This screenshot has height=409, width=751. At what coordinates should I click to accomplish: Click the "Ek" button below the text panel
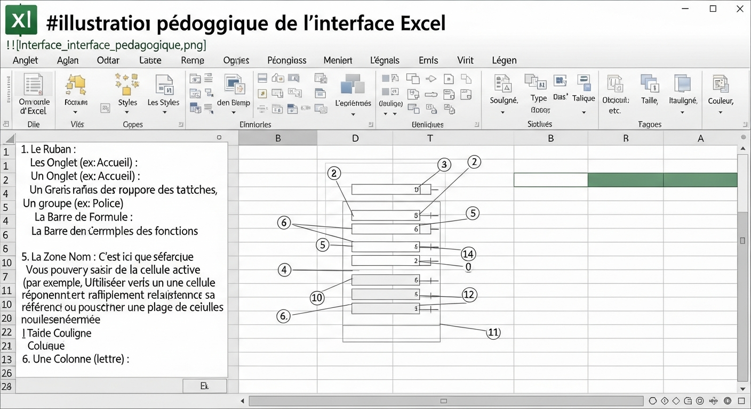[x=204, y=386]
